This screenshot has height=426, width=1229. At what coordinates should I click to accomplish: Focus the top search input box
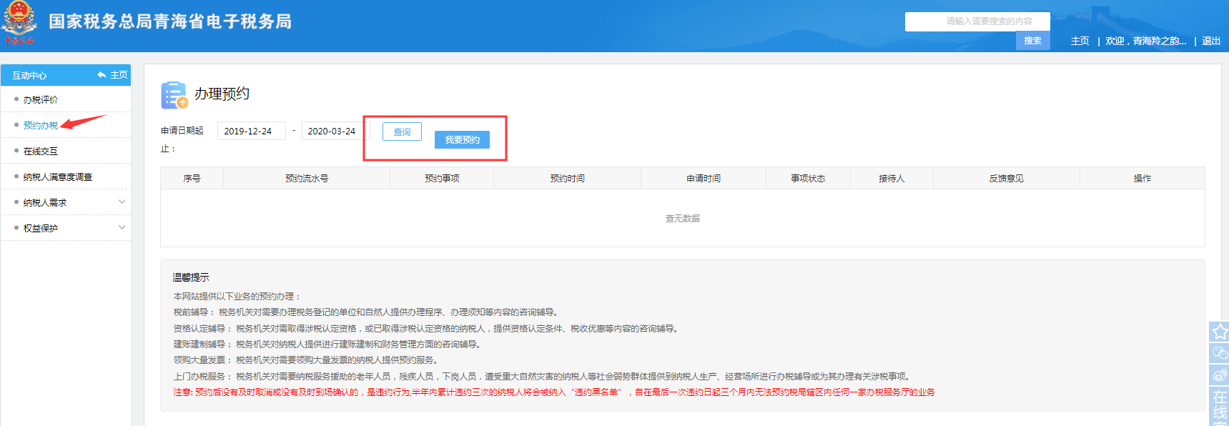pos(977,21)
